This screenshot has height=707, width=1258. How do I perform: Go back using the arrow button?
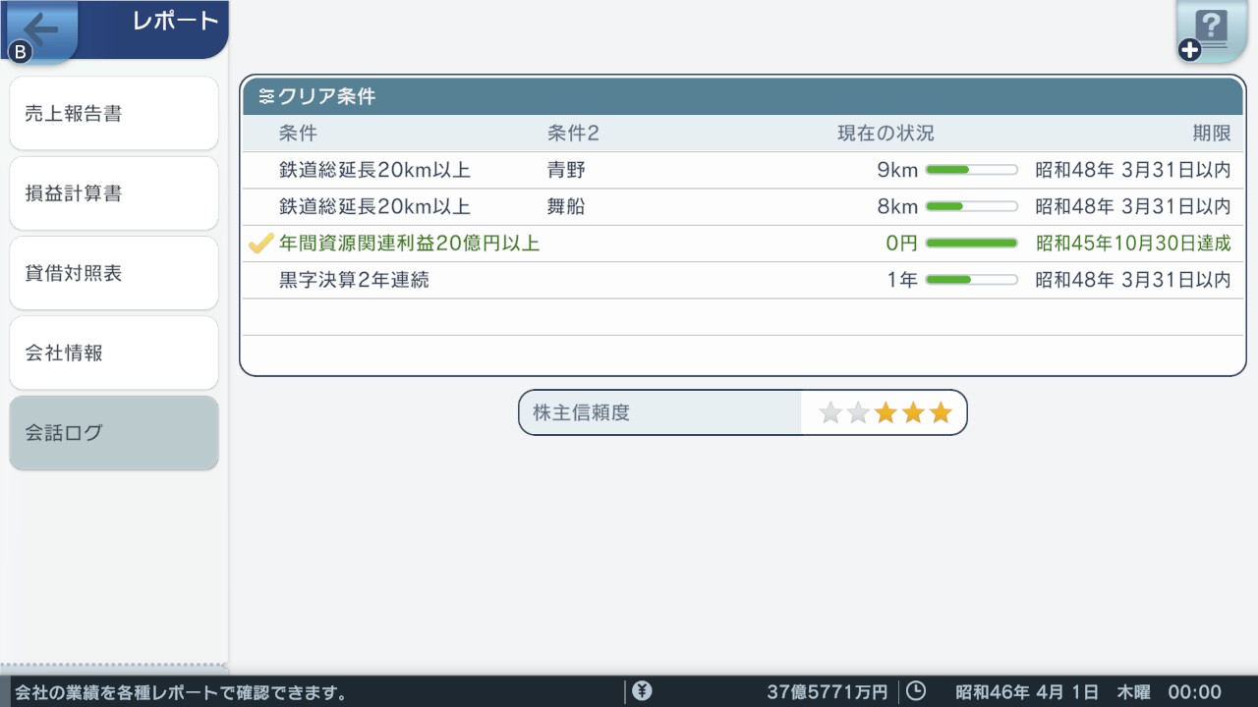(39, 31)
